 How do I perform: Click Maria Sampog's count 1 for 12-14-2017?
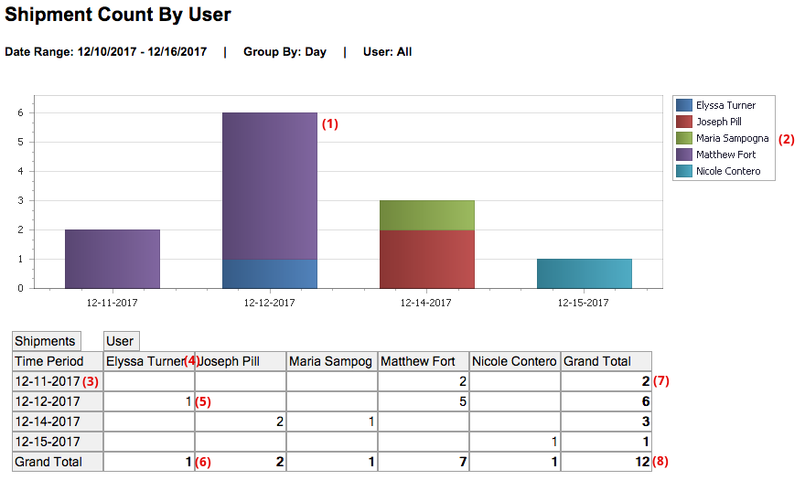(332, 421)
